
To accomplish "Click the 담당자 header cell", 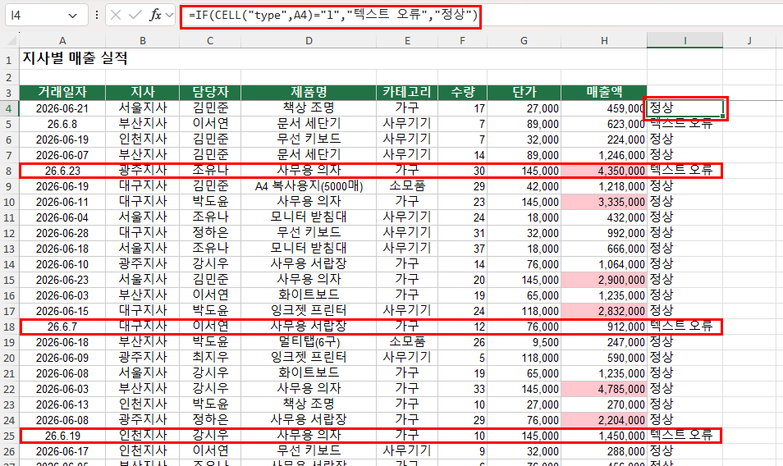I will (x=210, y=93).
